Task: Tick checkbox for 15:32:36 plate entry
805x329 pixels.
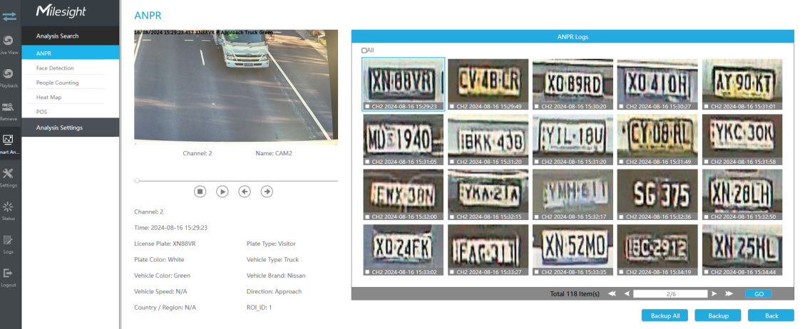Action: pyautogui.click(x=621, y=216)
